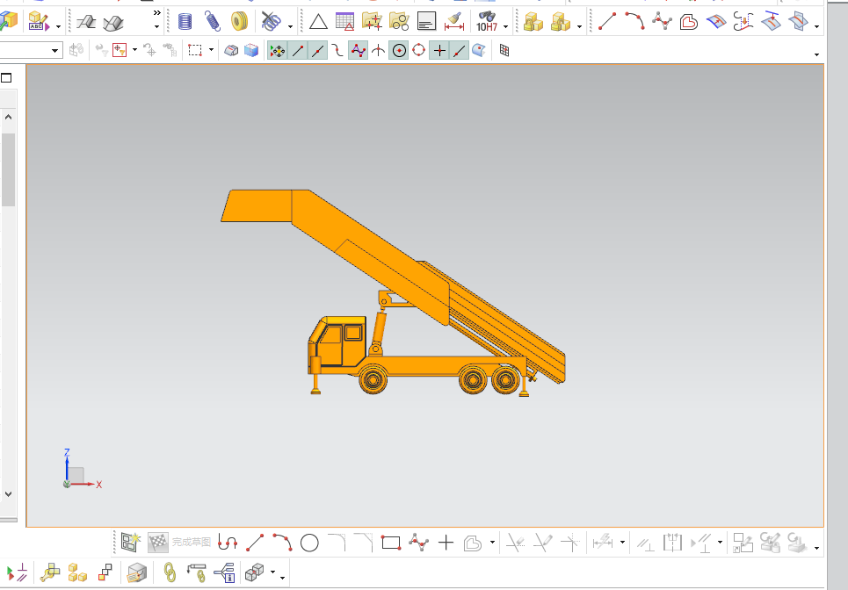Image resolution: width=848 pixels, height=590 pixels.
Task: Pick the Line tool in sketch toolbar
Action: point(255,543)
